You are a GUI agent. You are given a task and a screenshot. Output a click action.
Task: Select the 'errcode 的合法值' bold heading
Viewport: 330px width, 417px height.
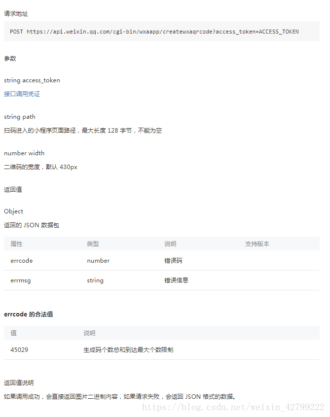[x=29, y=314]
